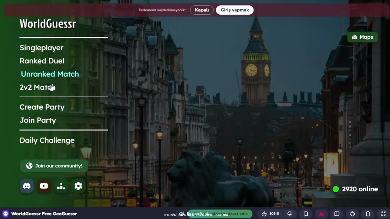The height and width of the screenshot is (219, 390).
Task: Click Giriş yapmak to log in
Action: coord(235,10)
